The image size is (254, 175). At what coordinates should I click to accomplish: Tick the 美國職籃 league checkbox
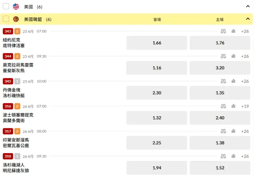click(6, 19)
